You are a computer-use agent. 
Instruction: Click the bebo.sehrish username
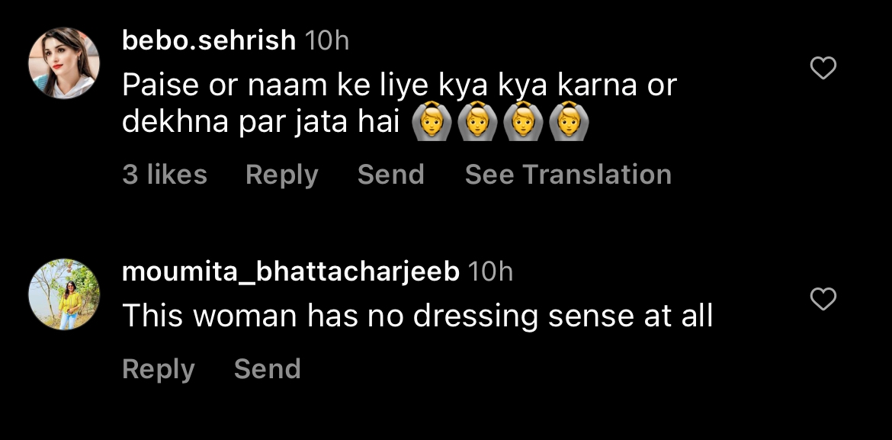pos(209,40)
